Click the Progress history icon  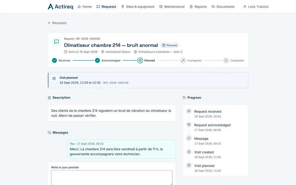[x=184, y=98]
